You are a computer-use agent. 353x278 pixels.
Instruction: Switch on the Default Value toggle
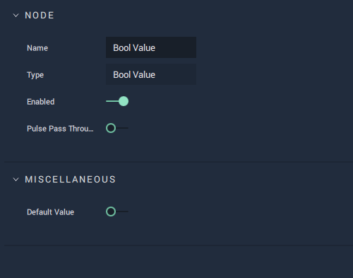click(117, 212)
